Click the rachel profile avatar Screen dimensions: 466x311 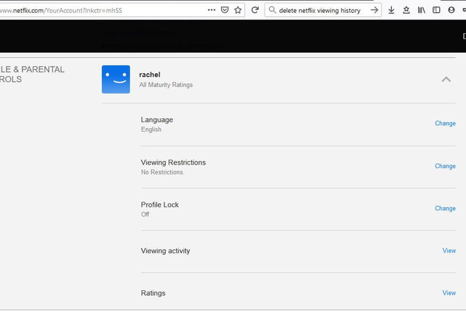pos(116,80)
